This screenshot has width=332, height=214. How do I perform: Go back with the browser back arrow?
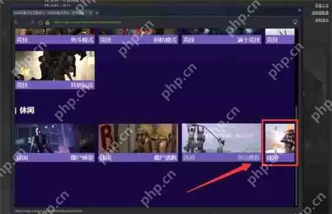[x=16, y=23]
